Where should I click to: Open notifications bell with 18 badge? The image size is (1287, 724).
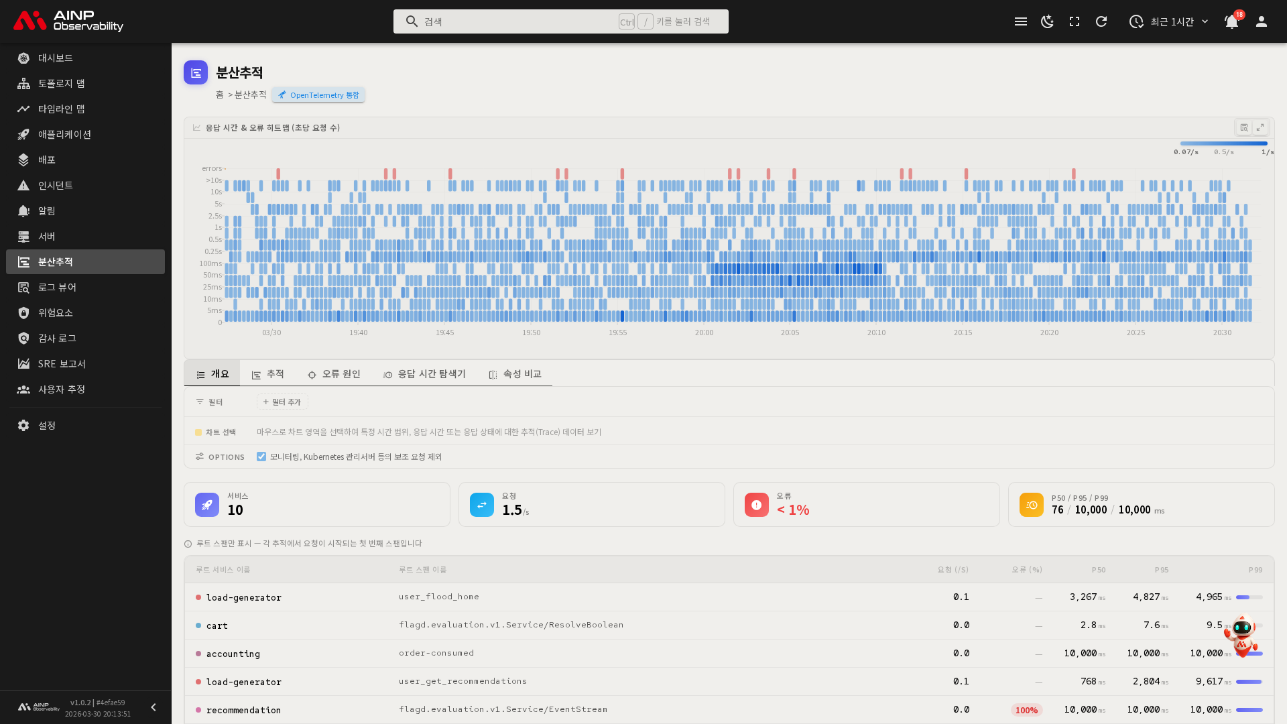[x=1231, y=21]
